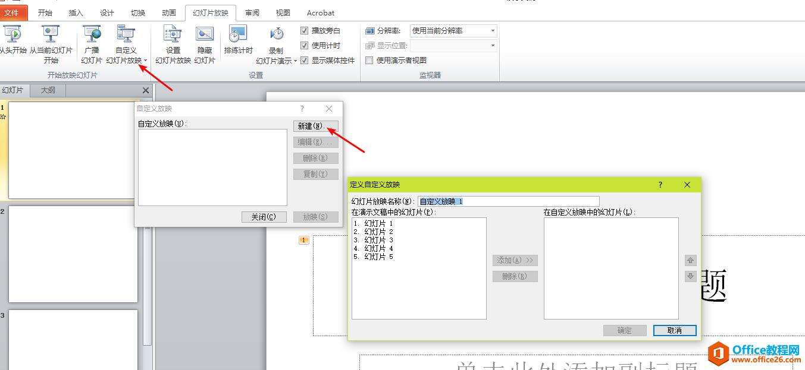The image size is (805, 370).
Task: Switch to the 切换 ribbon tab
Action: click(x=138, y=12)
